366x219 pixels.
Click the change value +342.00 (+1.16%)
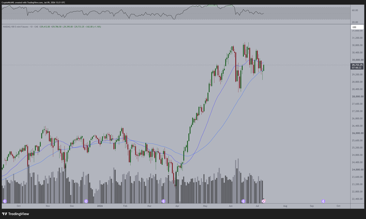93,27
